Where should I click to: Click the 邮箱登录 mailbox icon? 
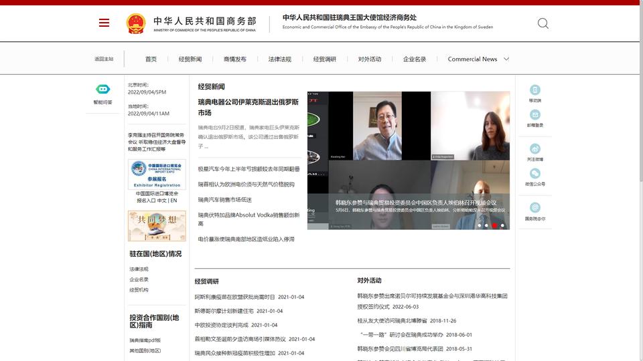coord(534,114)
